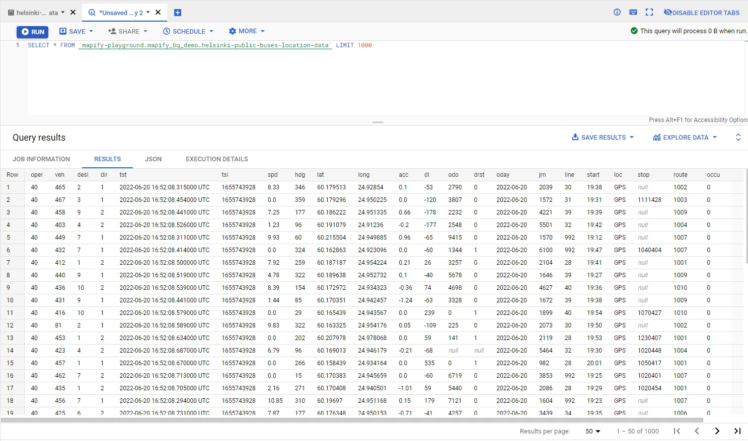Image resolution: width=748 pixels, height=441 pixels.
Task: Close the Unsaved query 2 tab
Action: (158, 13)
